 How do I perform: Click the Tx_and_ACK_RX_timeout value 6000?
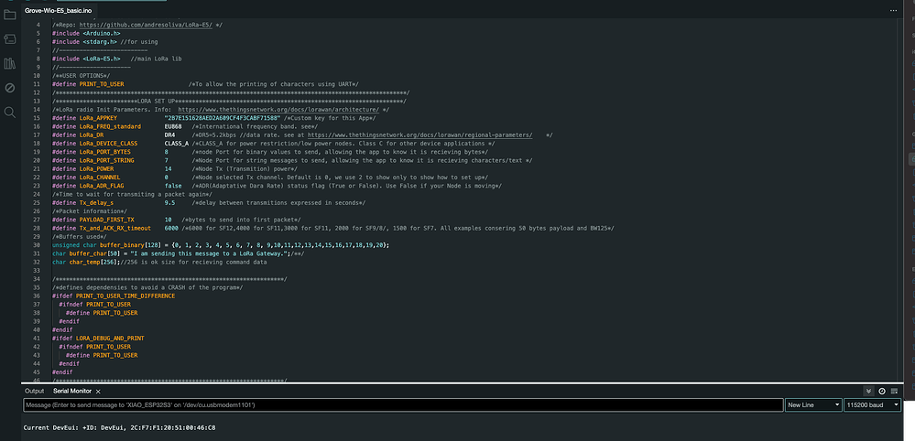point(171,228)
